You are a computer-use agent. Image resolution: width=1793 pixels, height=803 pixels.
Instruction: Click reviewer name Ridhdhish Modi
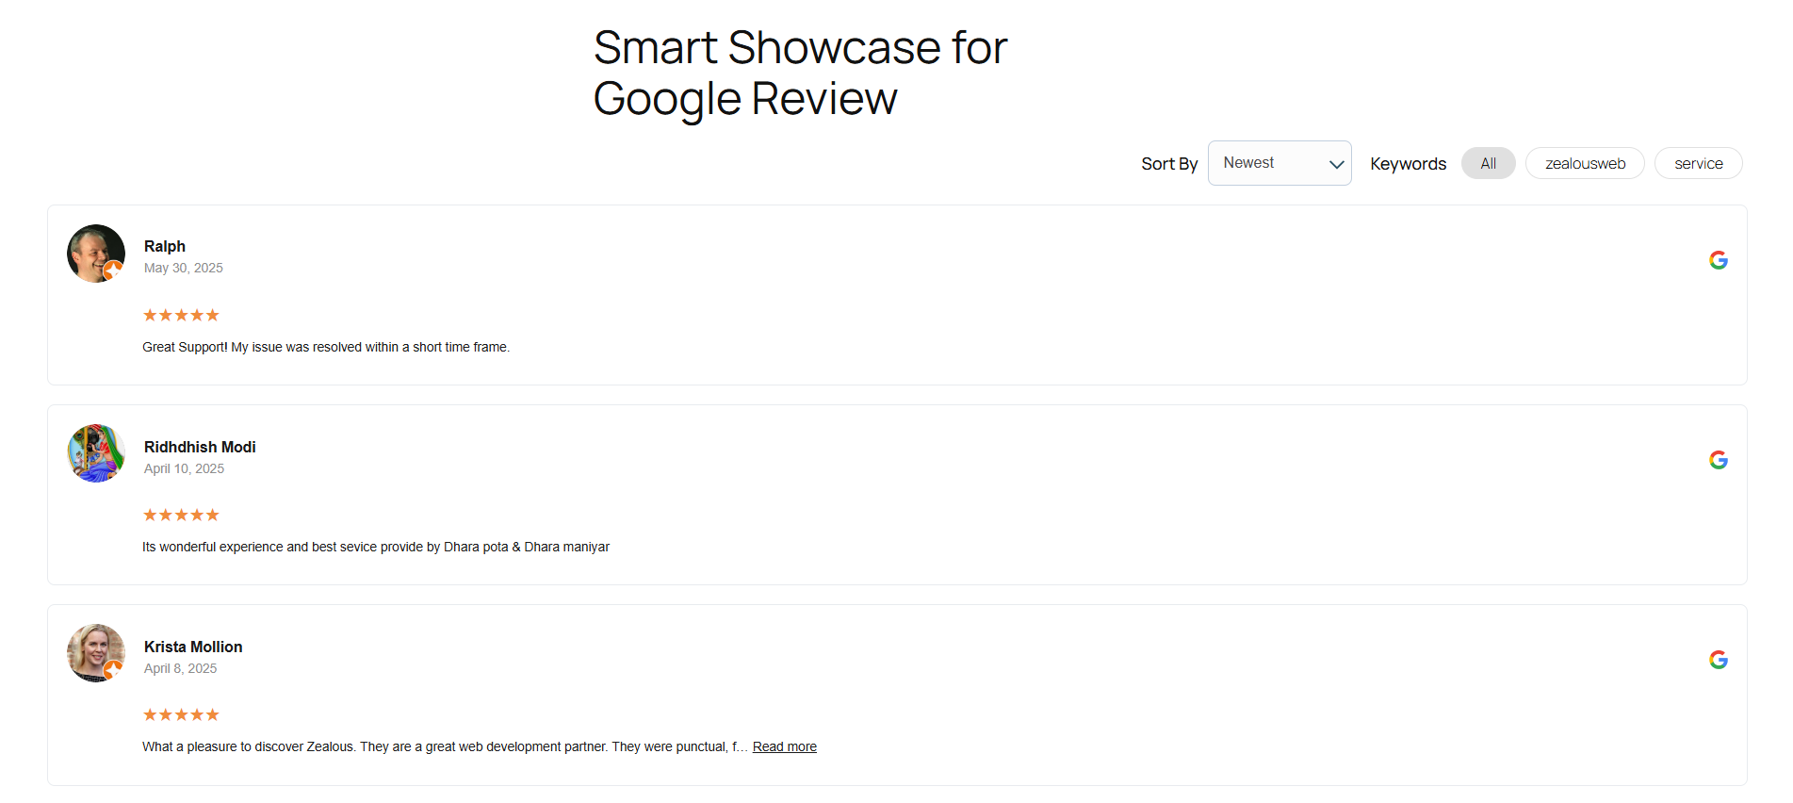click(x=200, y=447)
